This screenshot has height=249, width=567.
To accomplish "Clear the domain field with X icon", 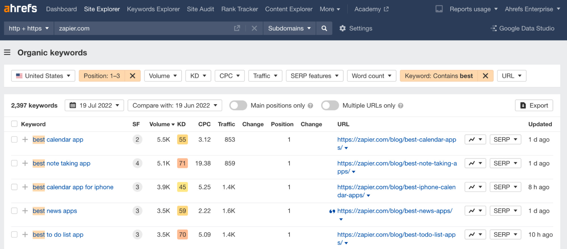I will (x=254, y=28).
